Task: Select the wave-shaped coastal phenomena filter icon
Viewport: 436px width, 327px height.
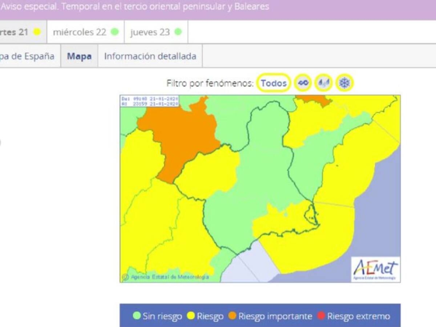Action: coord(303,83)
